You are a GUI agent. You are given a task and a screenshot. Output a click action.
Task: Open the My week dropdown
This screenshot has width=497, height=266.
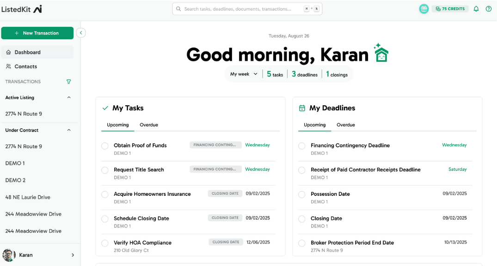click(243, 73)
